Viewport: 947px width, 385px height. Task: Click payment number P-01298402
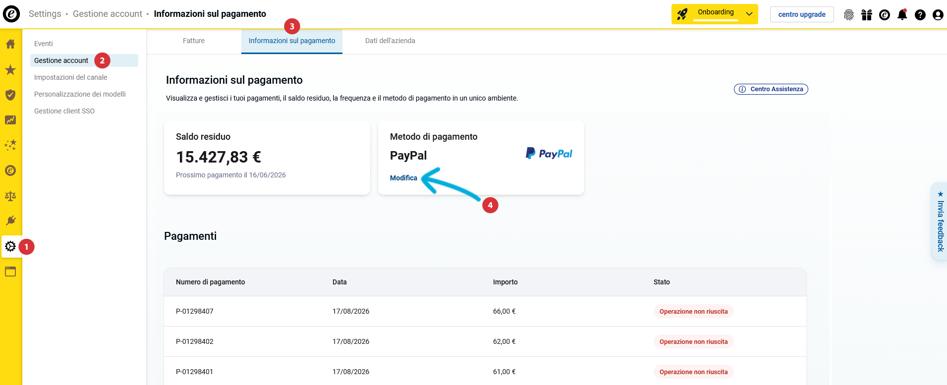coord(195,341)
